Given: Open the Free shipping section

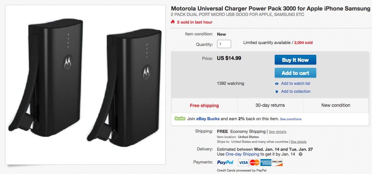Looking at the screenshot, I should click(x=204, y=105).
